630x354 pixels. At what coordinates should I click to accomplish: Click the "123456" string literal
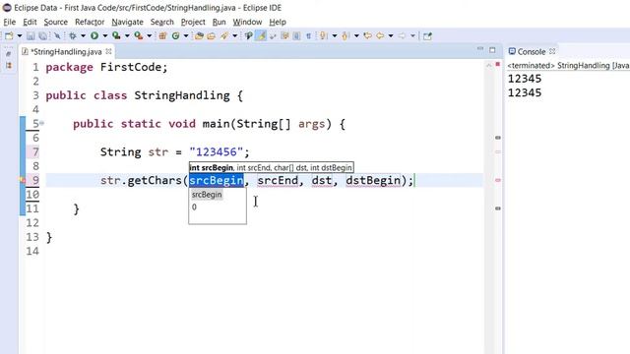[217, 152]
